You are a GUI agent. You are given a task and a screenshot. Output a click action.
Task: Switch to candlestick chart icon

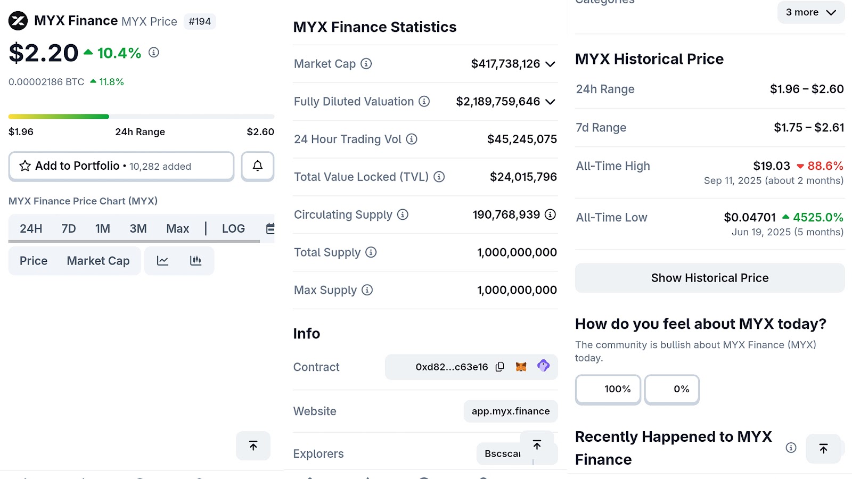[x=196, y=261]
